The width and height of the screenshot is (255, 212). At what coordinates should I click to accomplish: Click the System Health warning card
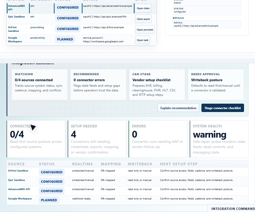point(219,139)
